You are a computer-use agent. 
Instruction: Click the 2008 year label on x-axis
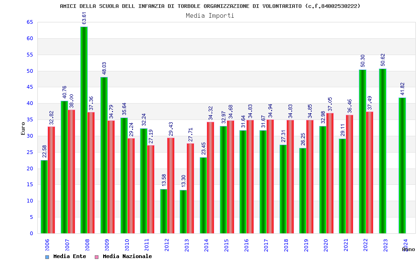click(x=87, y=245)
